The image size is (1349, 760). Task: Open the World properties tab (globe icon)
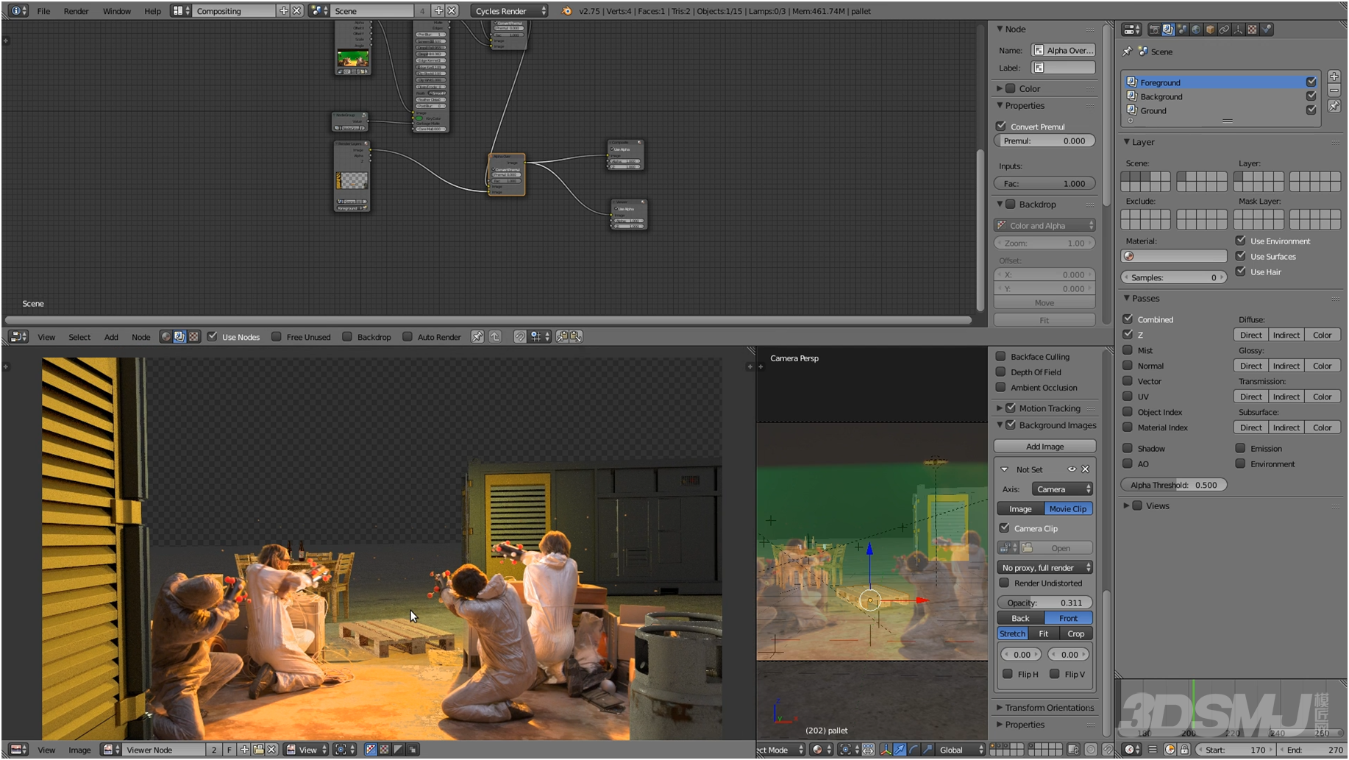1196,29
